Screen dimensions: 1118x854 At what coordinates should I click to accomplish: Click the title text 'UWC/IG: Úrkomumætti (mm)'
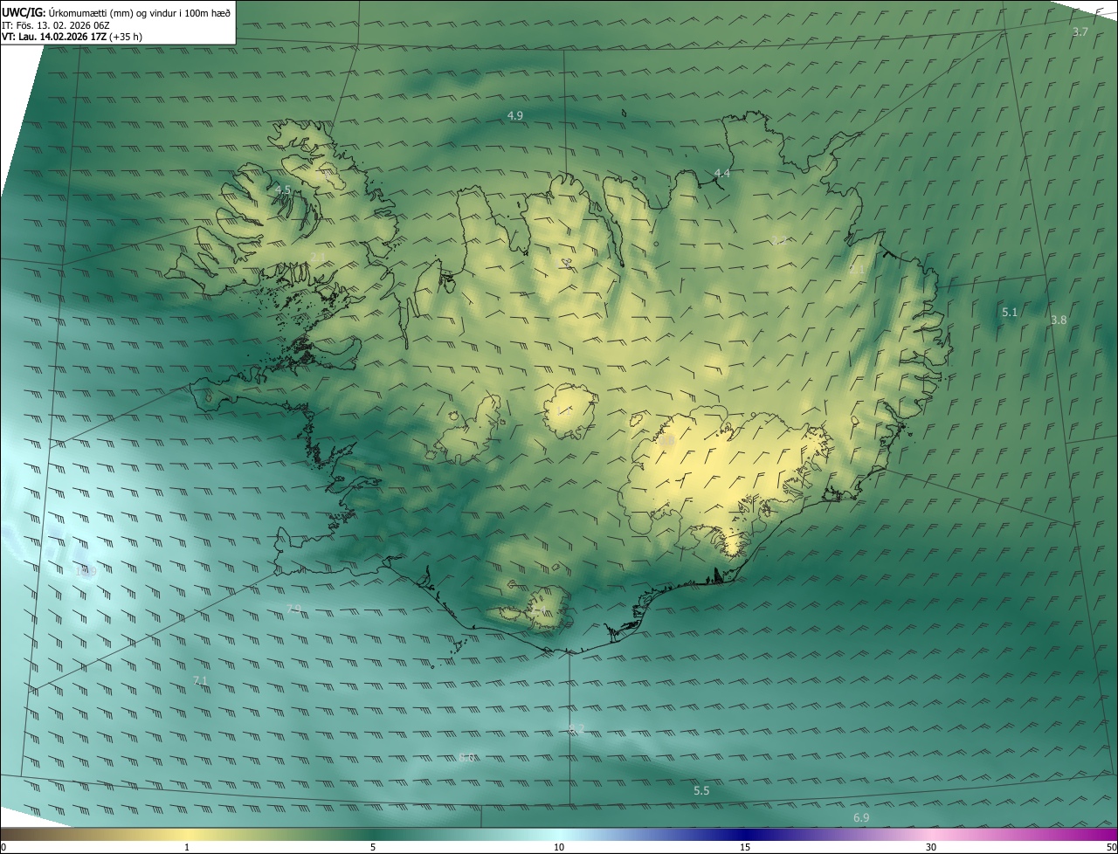coord(68,12)
